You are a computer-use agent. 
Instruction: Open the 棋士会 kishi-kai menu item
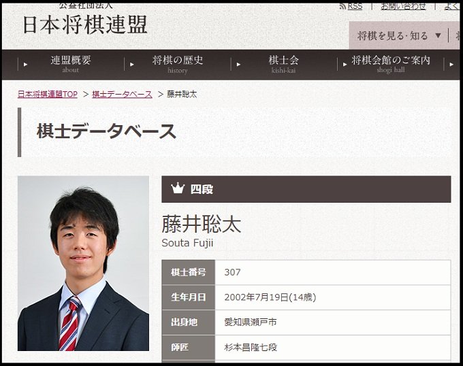point(283,64)
